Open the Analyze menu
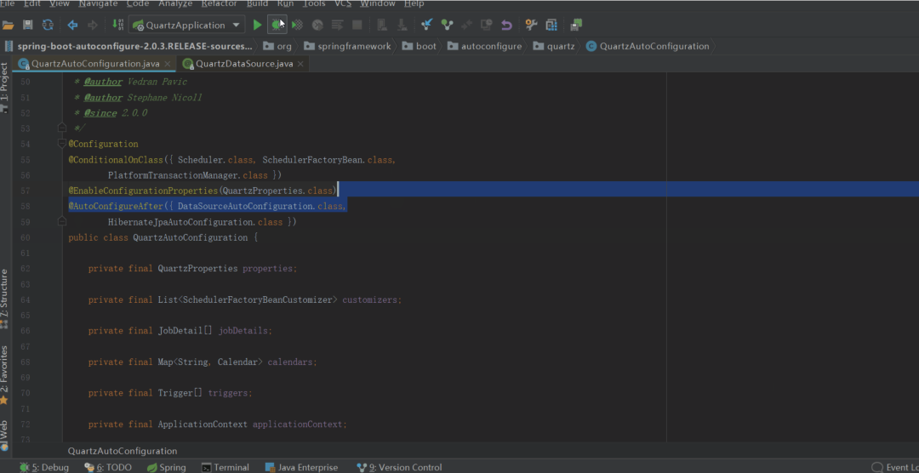The image size is (919, 473). coord(175,3)
